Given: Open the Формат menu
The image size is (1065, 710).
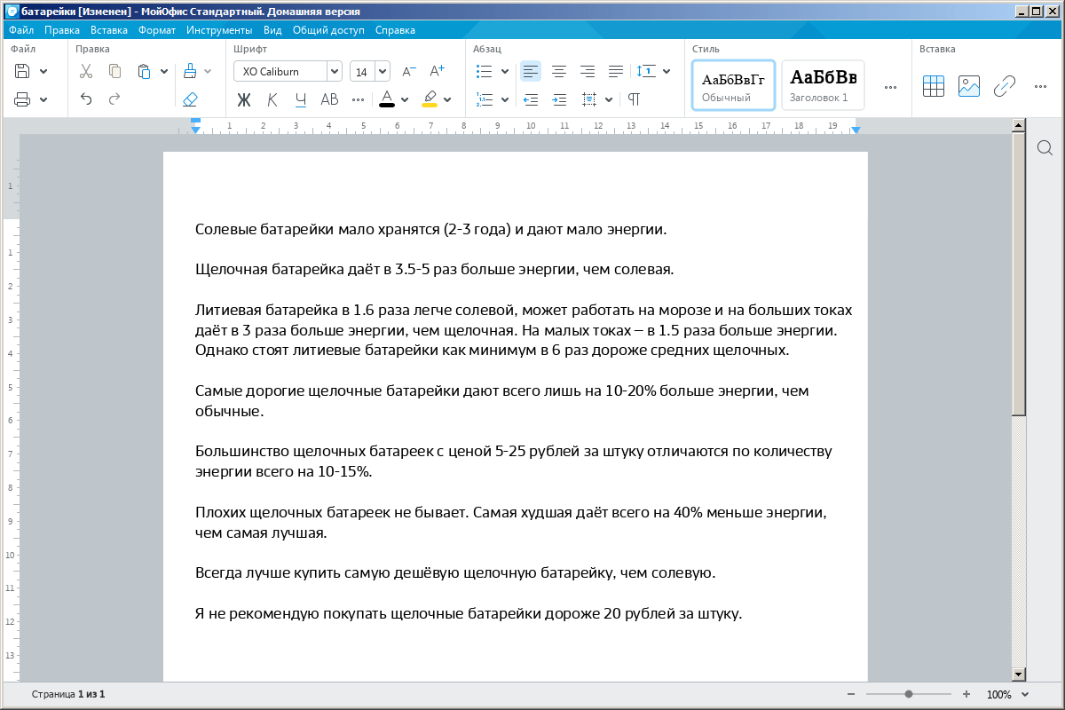Looking at the screenshot, I should point(157,29).
